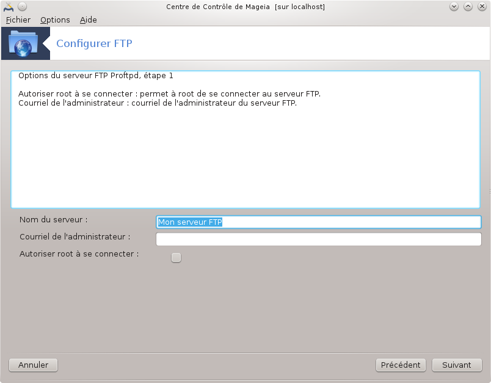Click the Mageia app icon in title bar
This screenshot has width=491, height=383.
pyautogui.click(x=9, y=7)
